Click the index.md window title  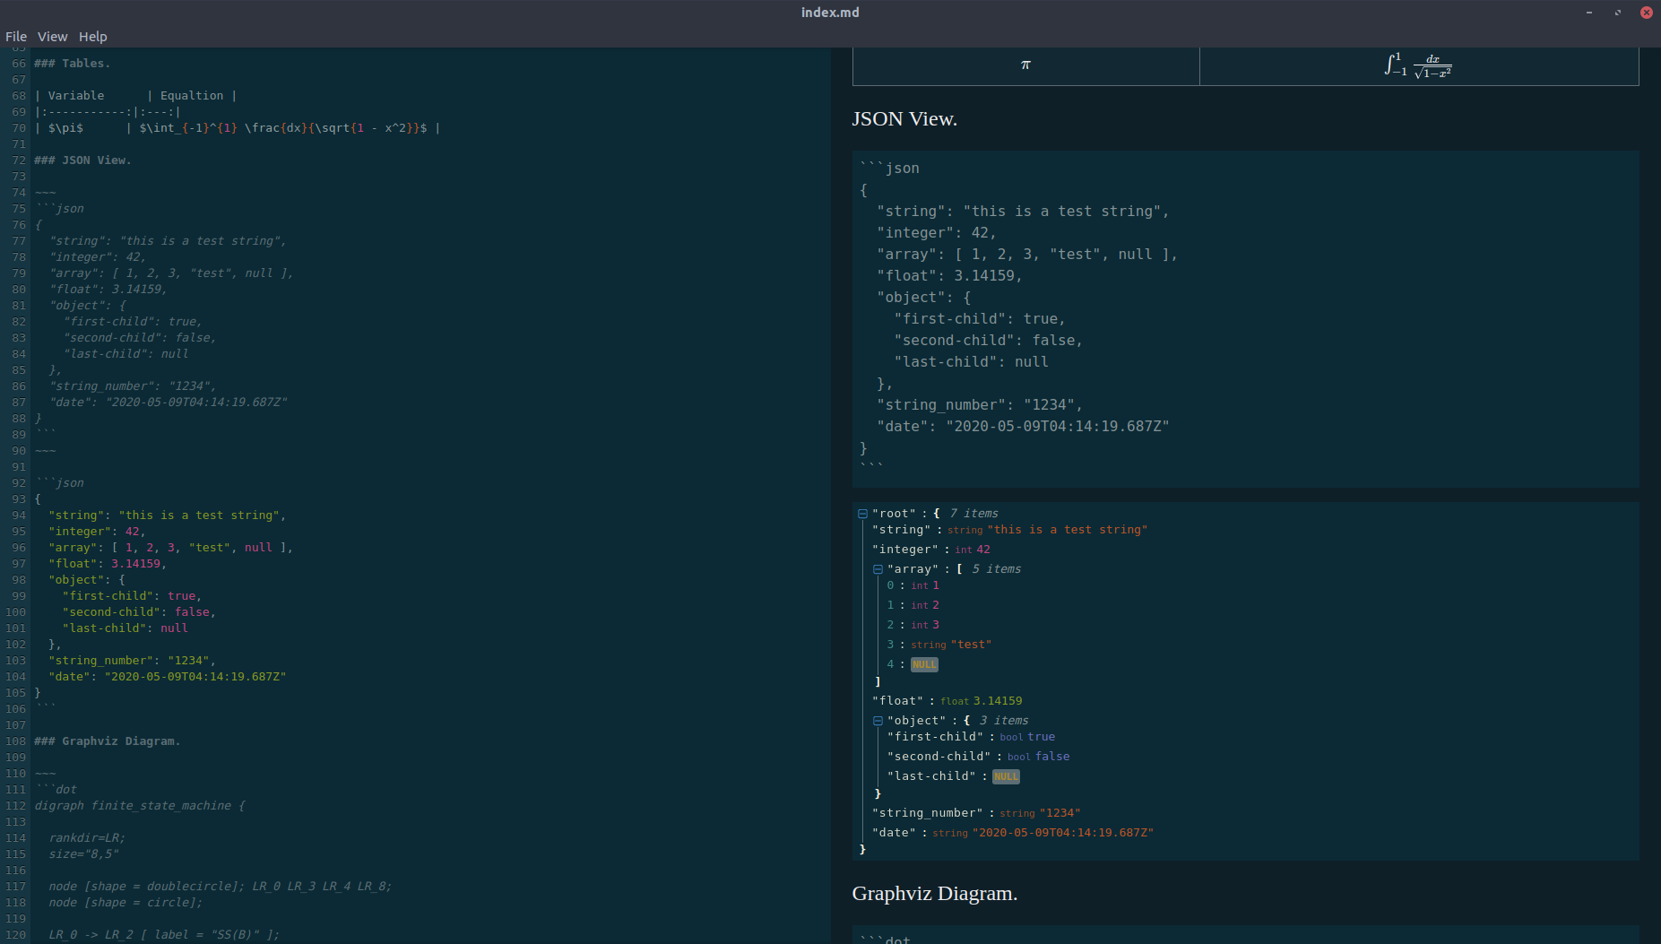[830, 13]
